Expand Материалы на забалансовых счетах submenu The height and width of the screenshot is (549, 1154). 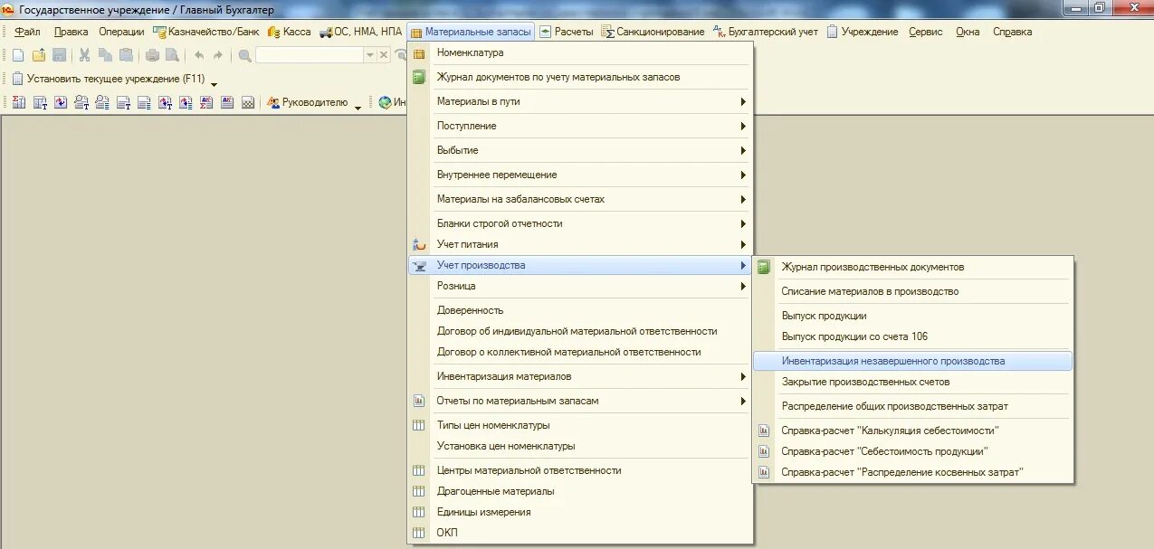pos(580,200)
